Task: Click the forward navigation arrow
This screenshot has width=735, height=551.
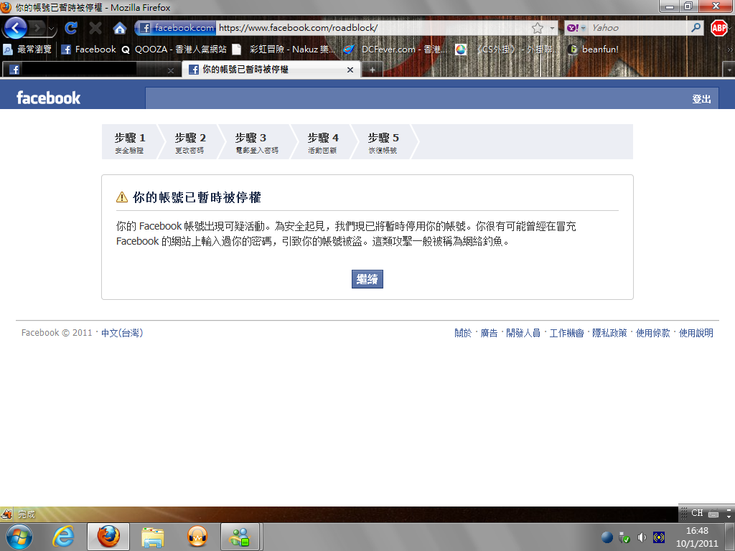Action: click(37, 28)
